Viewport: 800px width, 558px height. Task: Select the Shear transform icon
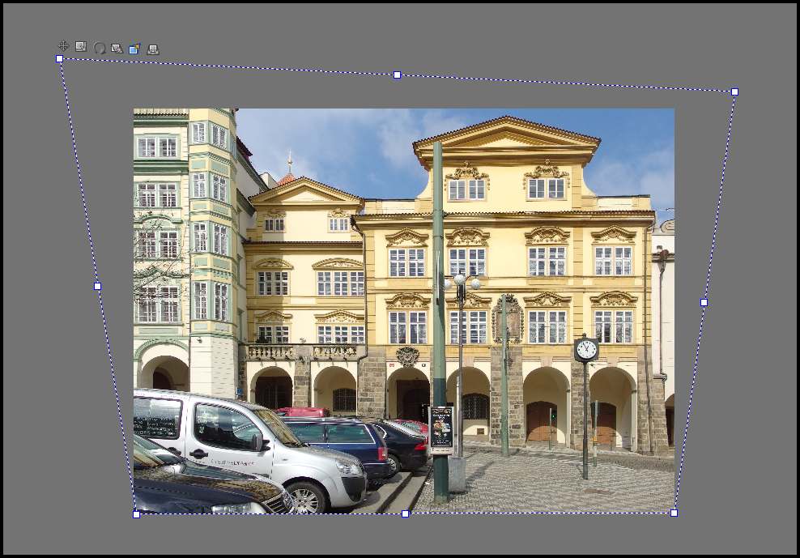117,49
